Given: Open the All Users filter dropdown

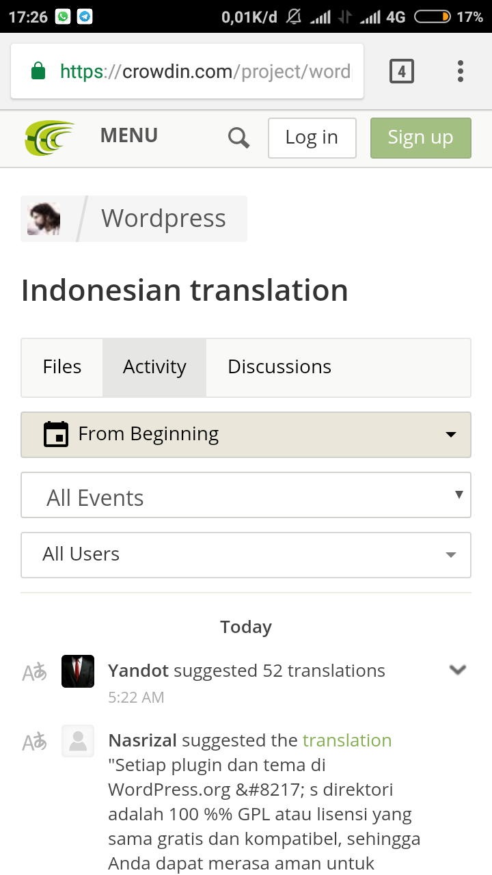Looking at the screenshot, I should point(246,554).
